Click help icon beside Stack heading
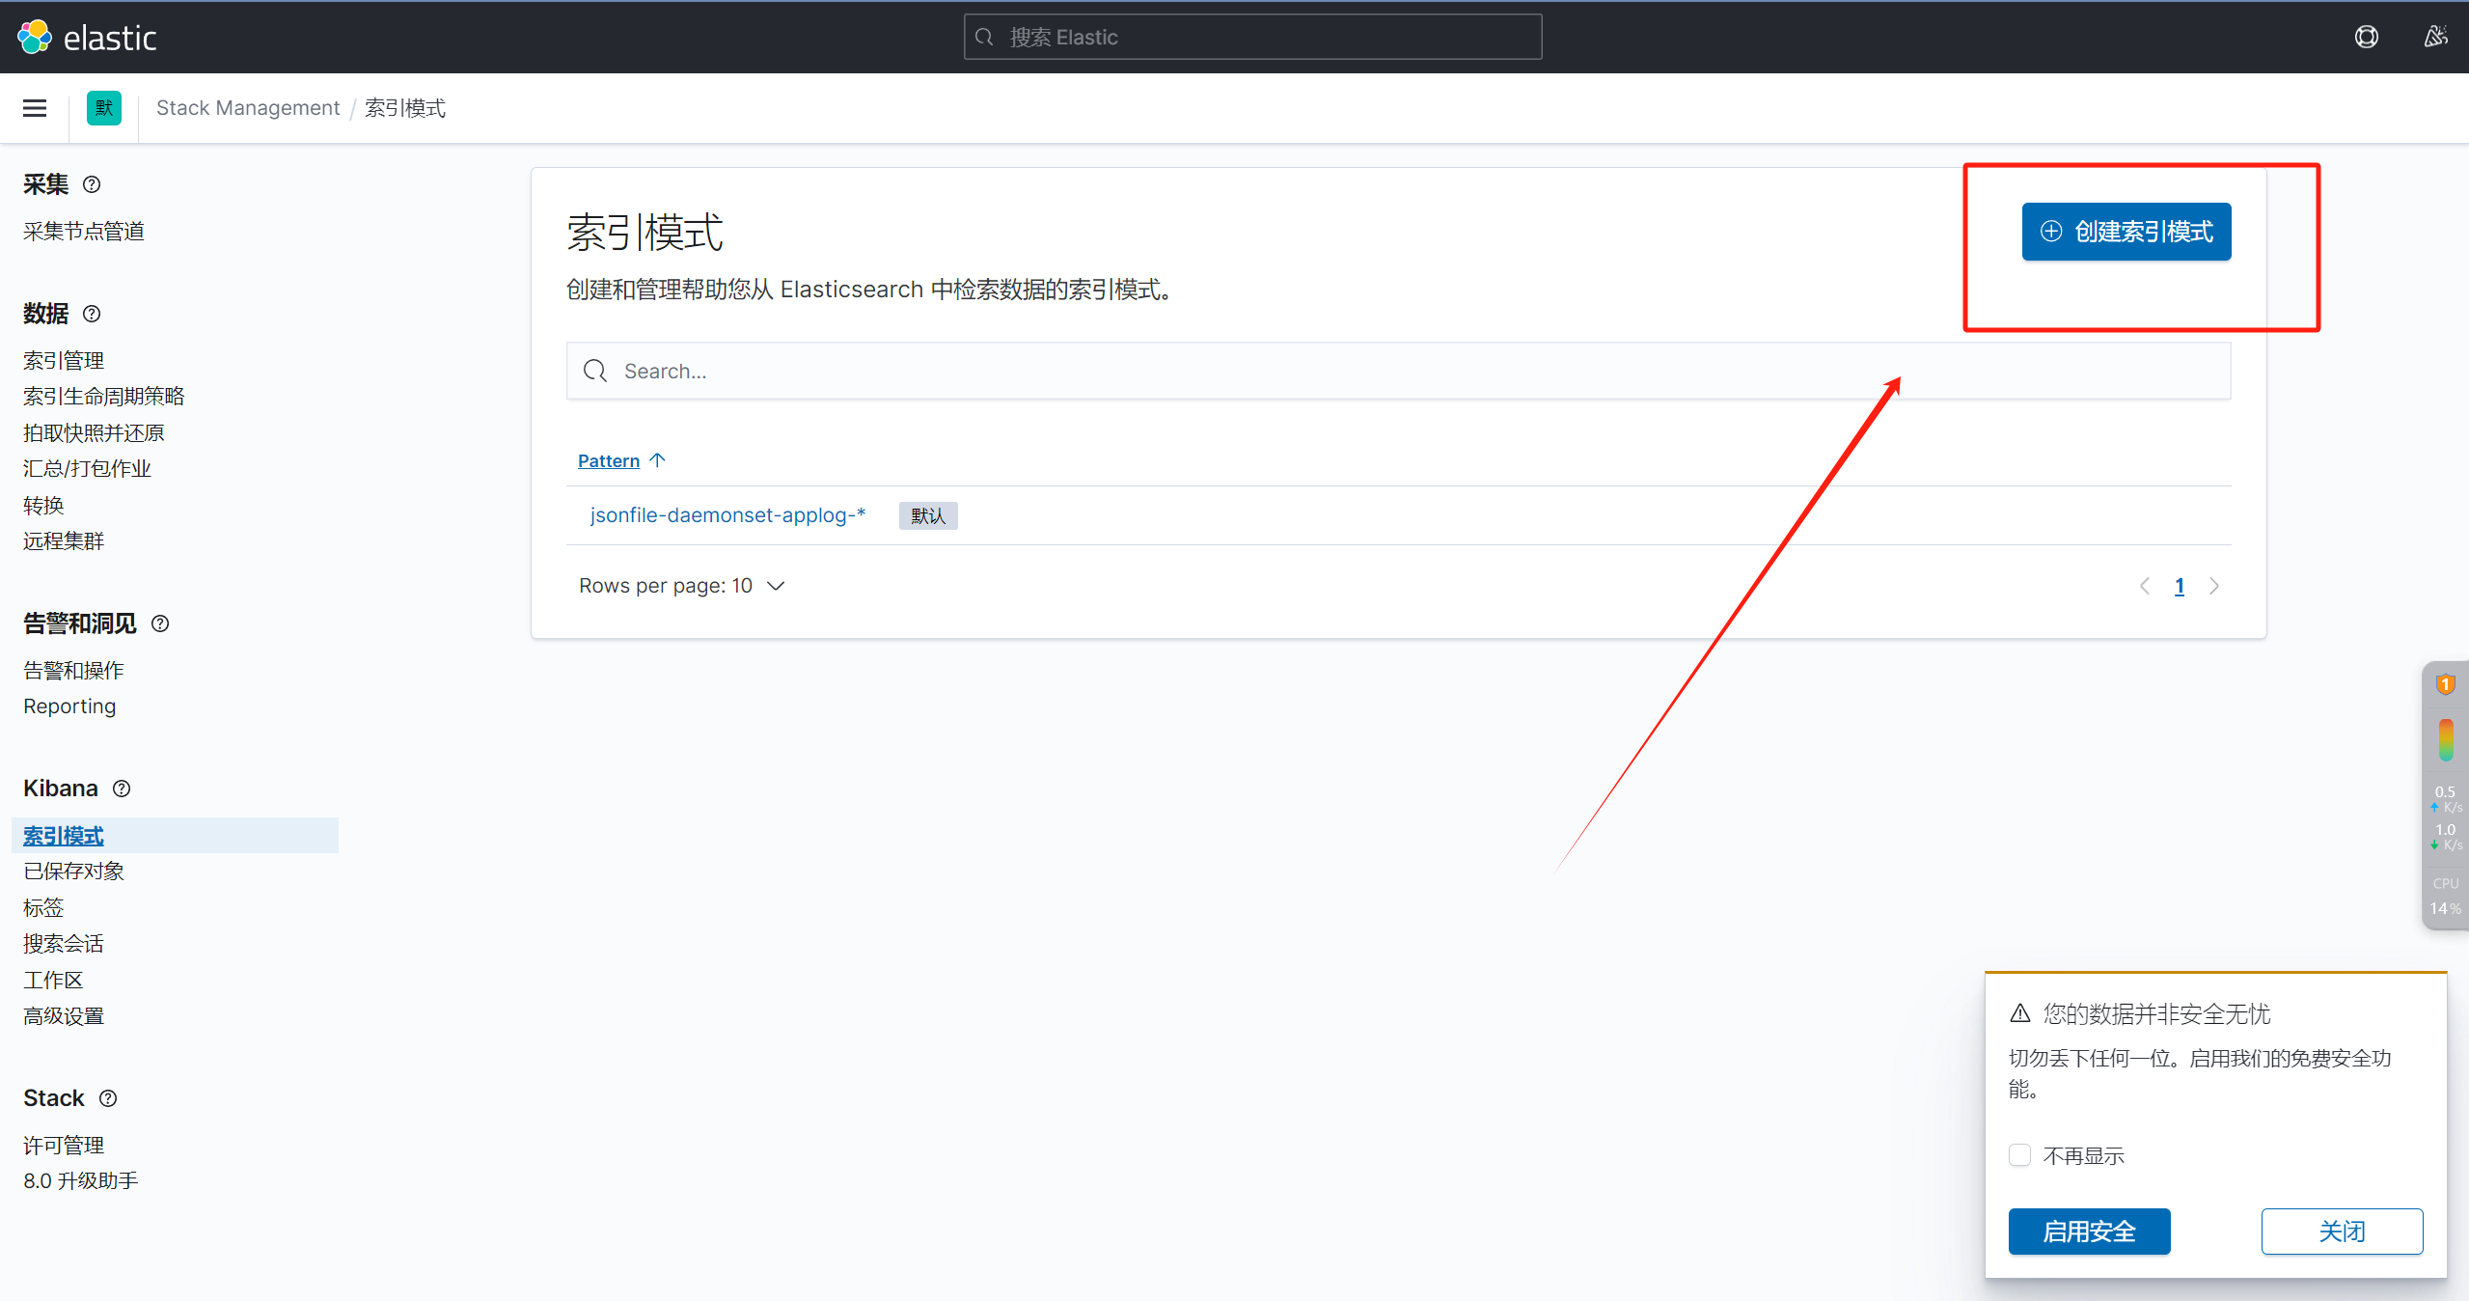 108,1098
